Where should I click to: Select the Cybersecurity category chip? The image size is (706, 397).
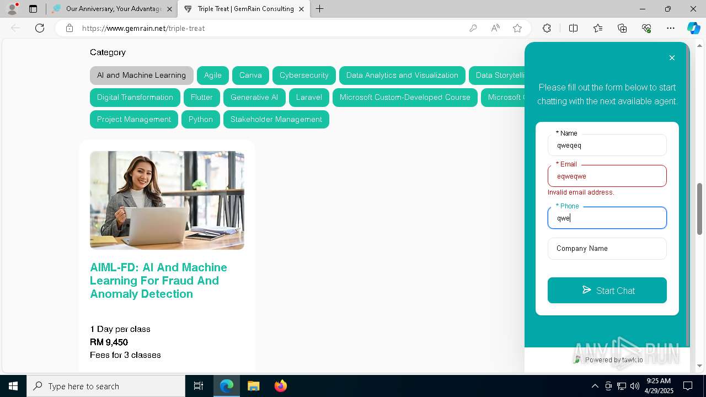click(304, 76)
